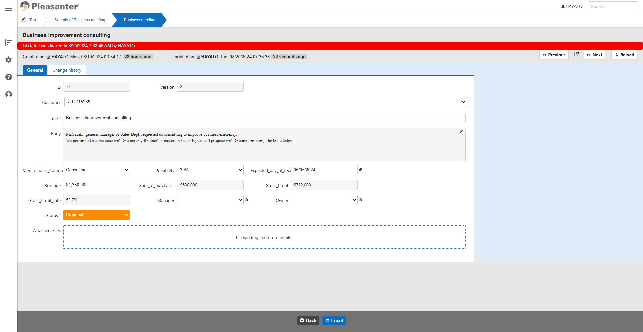
Task: Expand the Customer dropdown
Action: pyautogui.click(x=265, y=102)
